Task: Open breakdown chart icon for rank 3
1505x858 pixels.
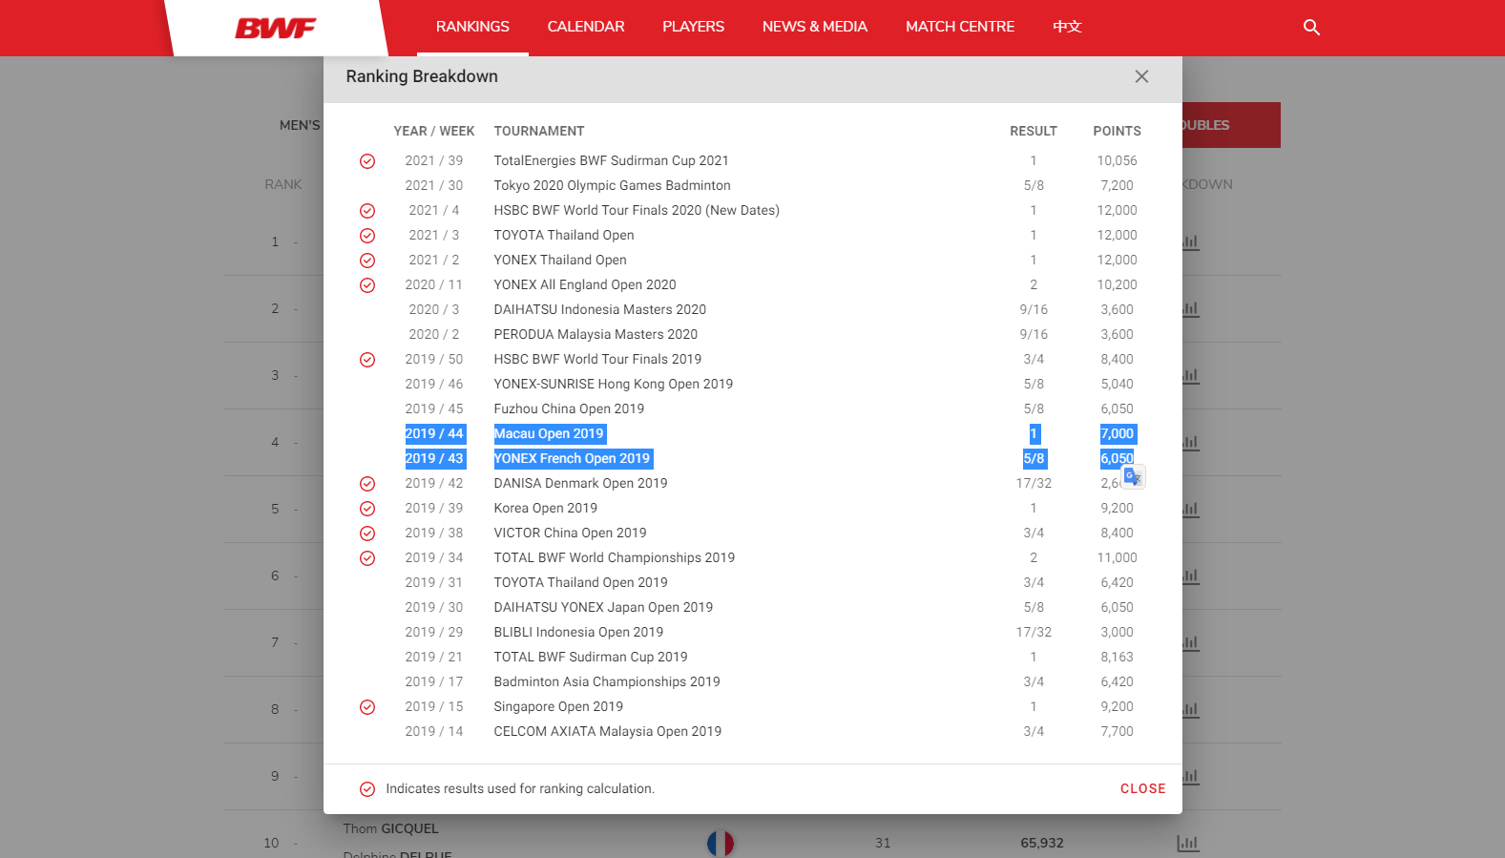Action: (1190, 376)
